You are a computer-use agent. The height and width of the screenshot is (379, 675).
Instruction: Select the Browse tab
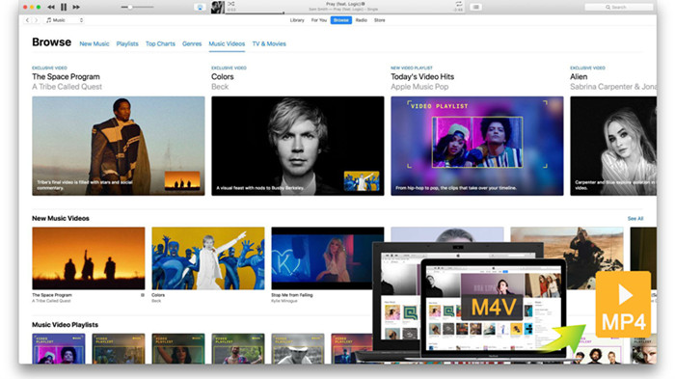[341, 20]
